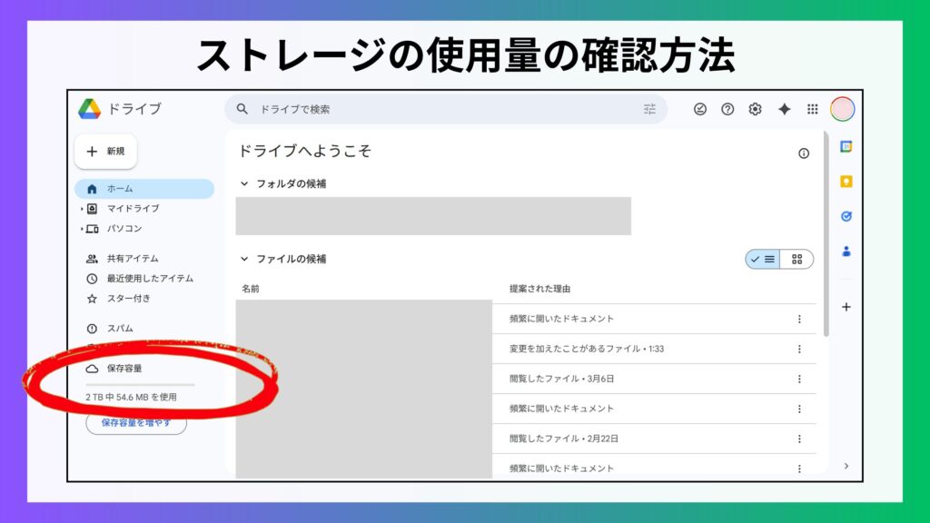
Task: Click 保存容量を増やす button
Action: [136, 423]
